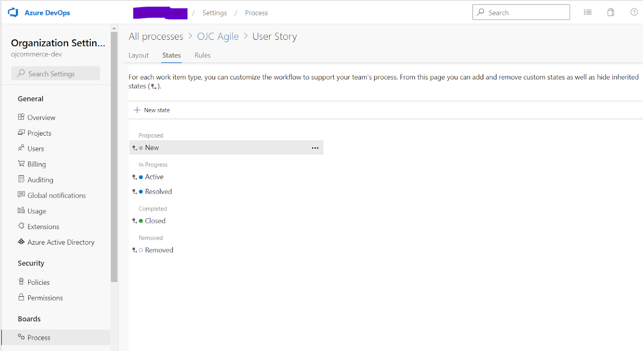Click the Policies ribbon icon
643x351 pixels.
[x=21, y=282]
